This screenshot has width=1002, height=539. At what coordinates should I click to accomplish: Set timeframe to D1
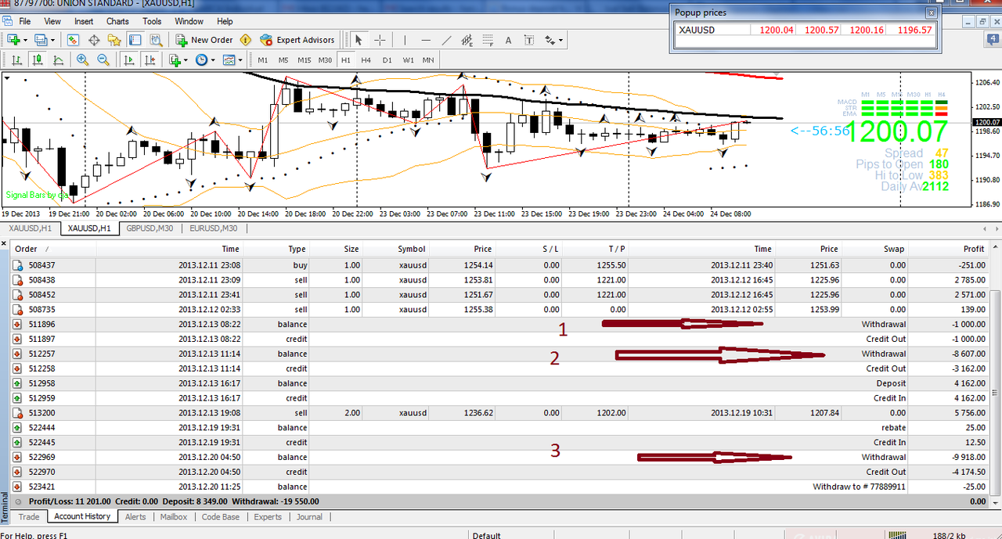(x=387, y=59)
